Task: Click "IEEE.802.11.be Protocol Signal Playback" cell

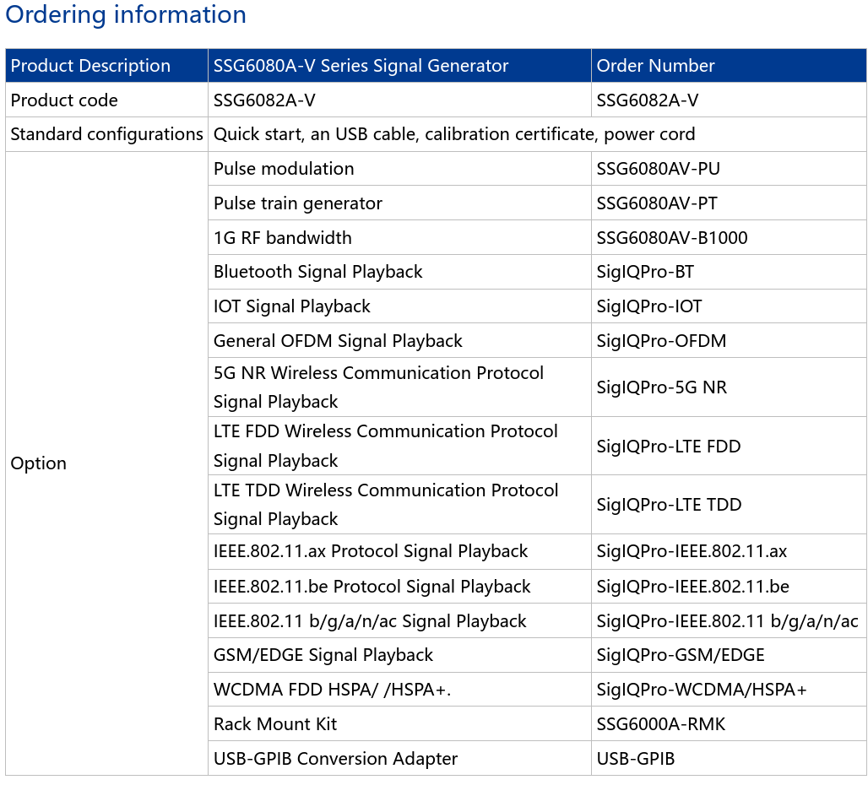Action: point(372,587)
